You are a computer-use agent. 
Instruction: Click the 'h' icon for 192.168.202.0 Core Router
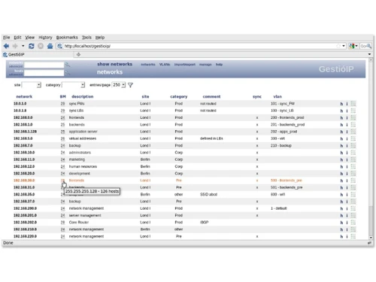point(341,223)
